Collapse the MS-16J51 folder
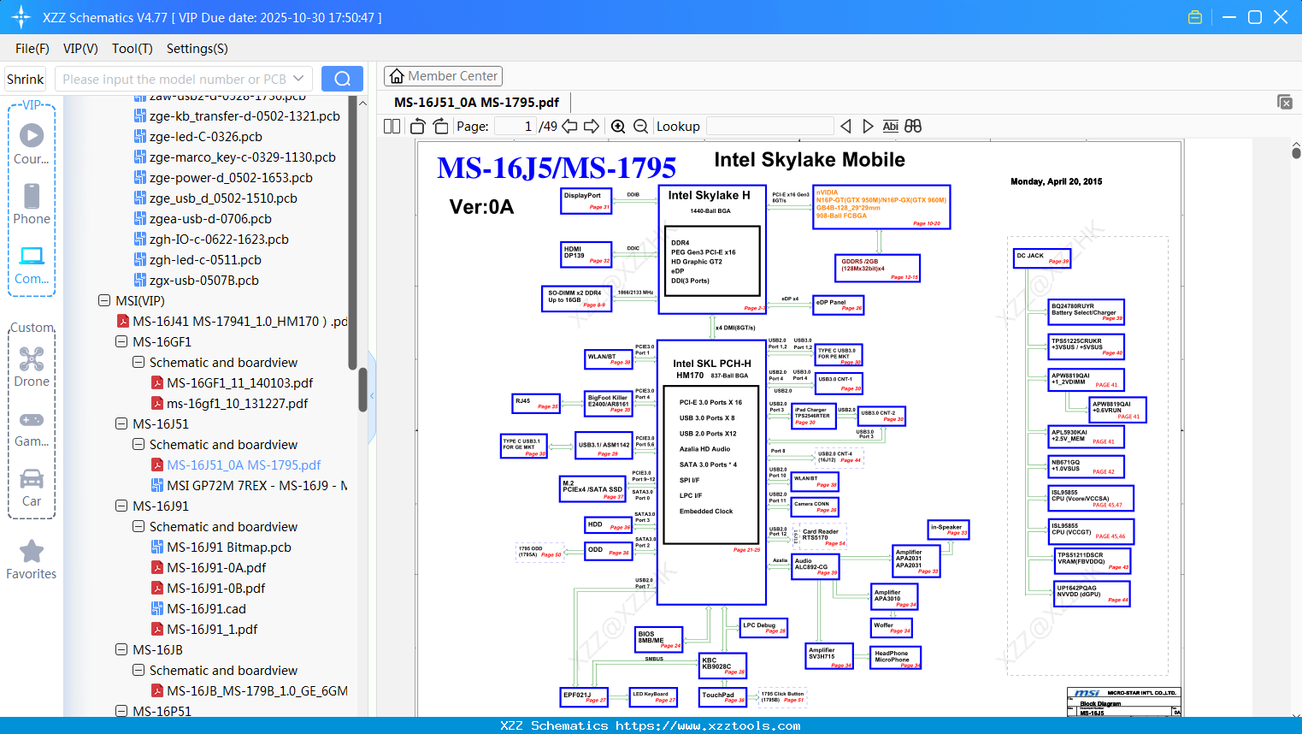This screenshot has height=734, width=1302. click(x=121, y=424)
